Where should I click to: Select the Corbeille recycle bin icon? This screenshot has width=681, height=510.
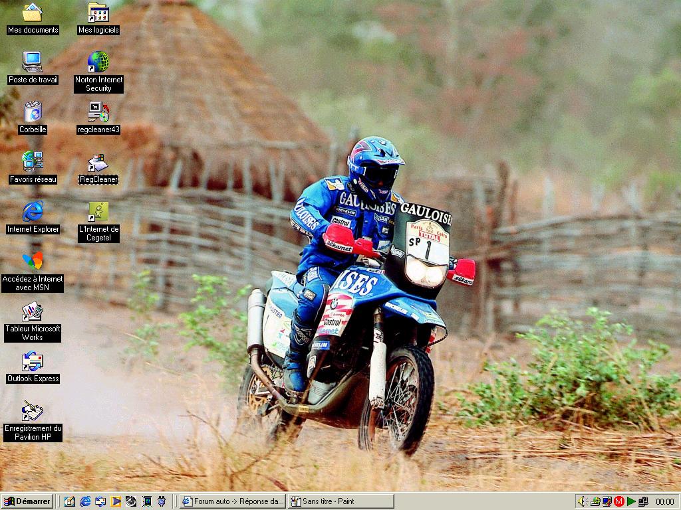click(32, 112)
